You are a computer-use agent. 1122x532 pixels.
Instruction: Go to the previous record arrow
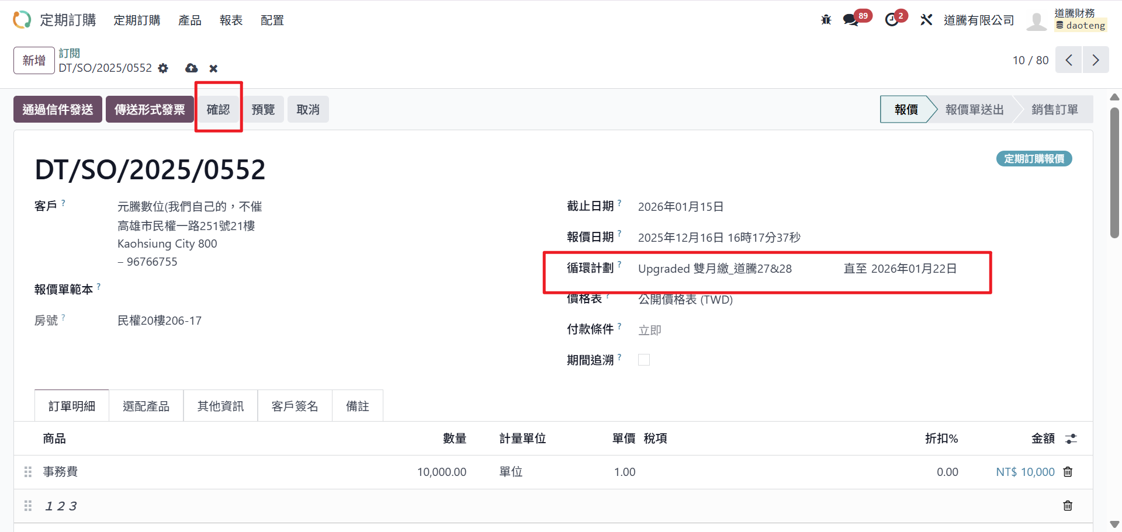click(1069, 60)
